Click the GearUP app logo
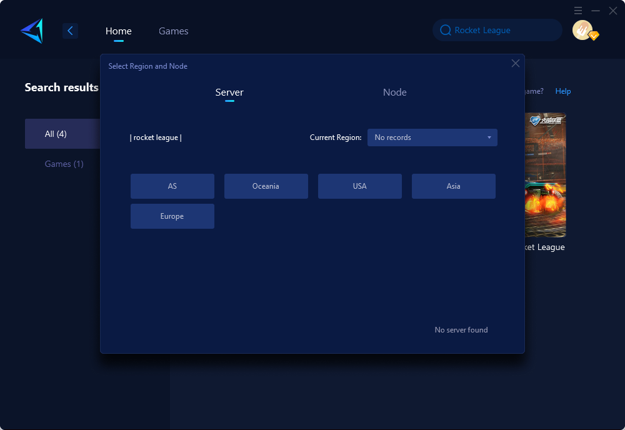 (x=32, y=31)
